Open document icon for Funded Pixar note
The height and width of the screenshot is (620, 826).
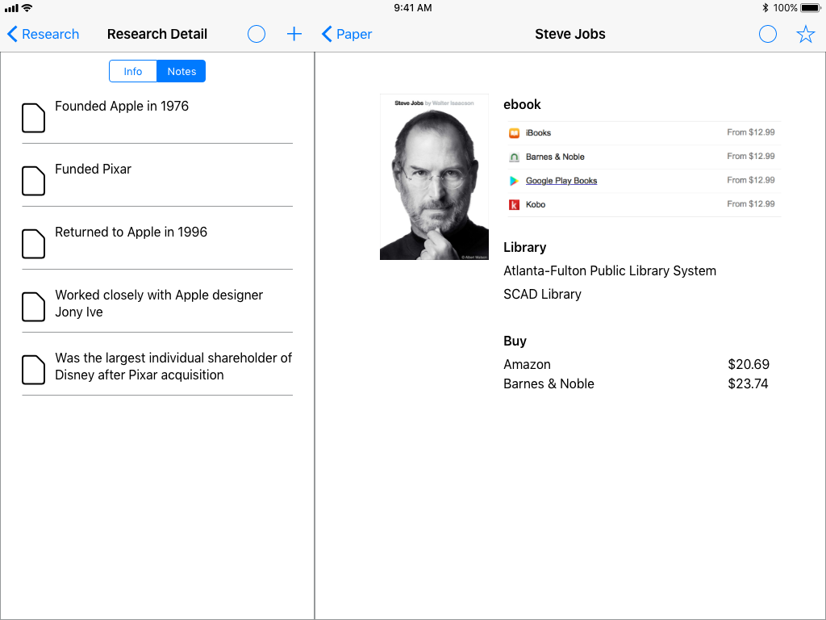(33, 181)
